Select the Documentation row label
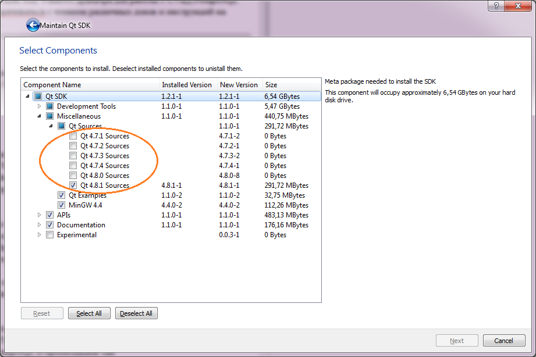536x357 pixels. tap(81, 225)
